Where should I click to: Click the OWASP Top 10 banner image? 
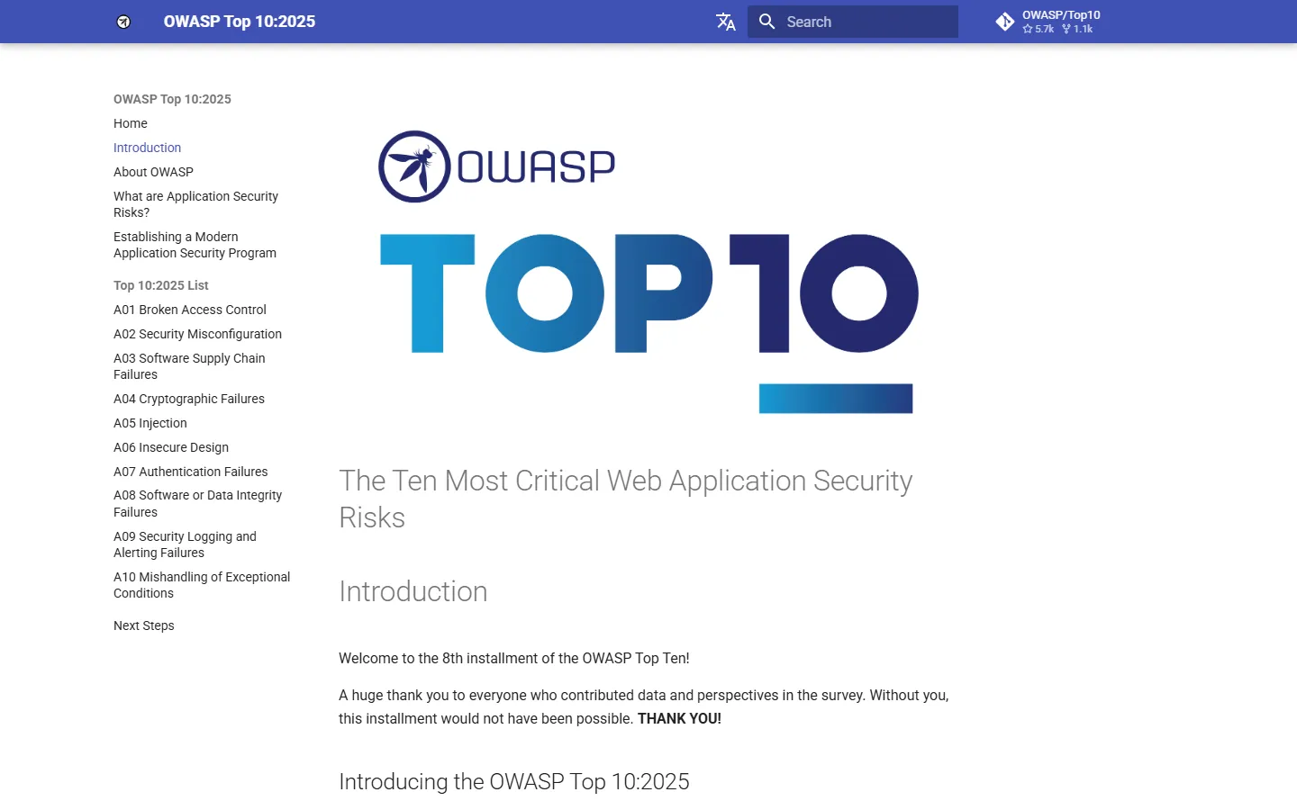(x=648, y=272)
